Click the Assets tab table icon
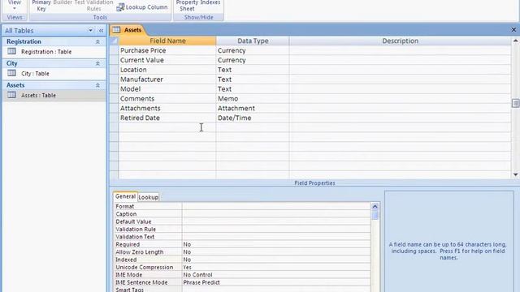This screenshot has width=520, height=292. coord(116,30)
